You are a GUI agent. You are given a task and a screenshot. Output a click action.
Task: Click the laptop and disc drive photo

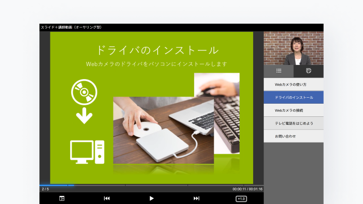click(163, 130)
